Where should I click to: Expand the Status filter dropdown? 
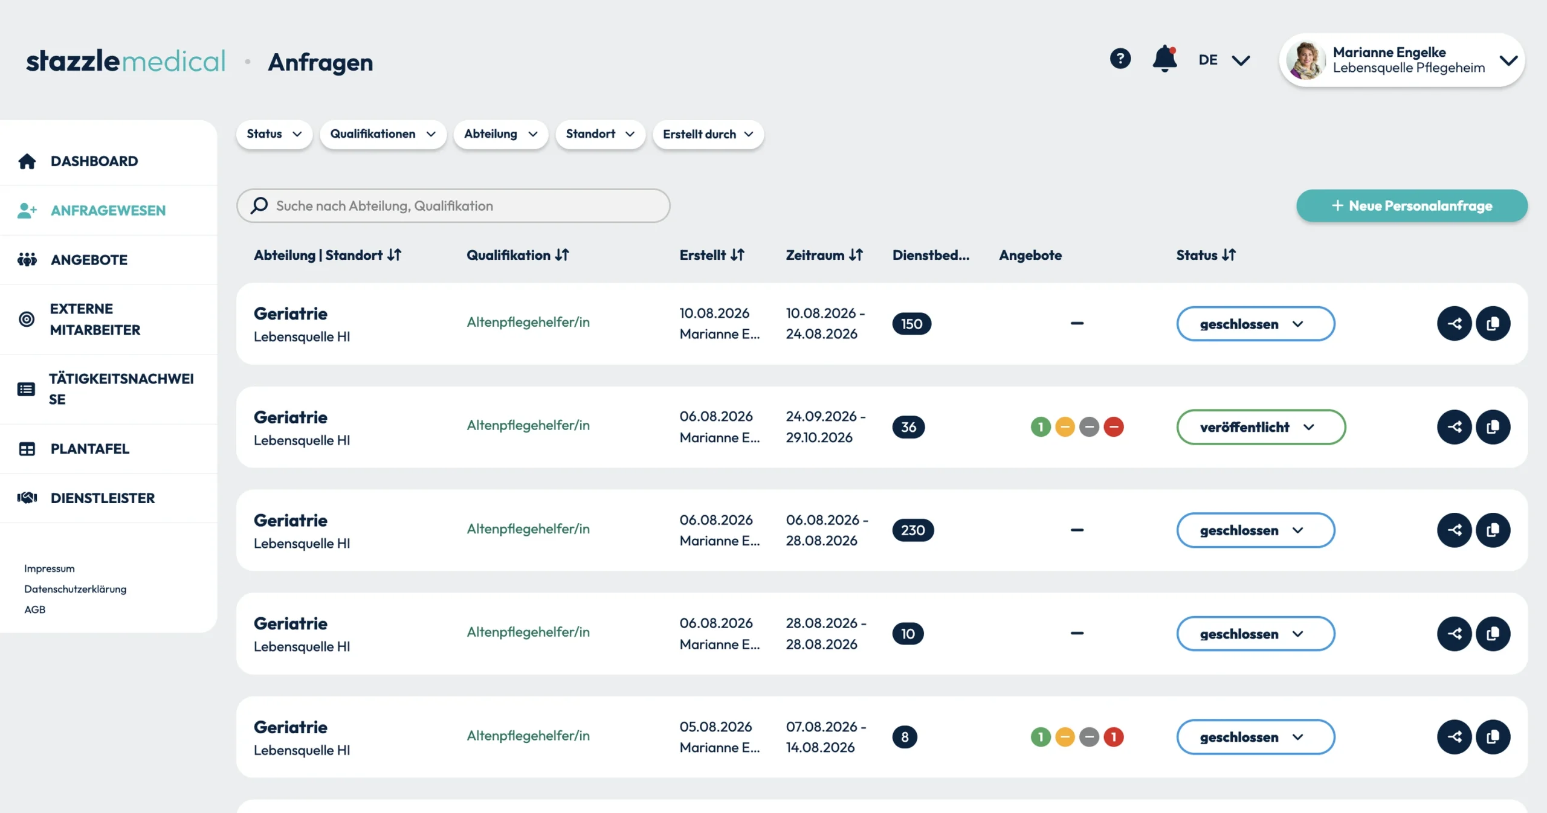coord(274,134)
